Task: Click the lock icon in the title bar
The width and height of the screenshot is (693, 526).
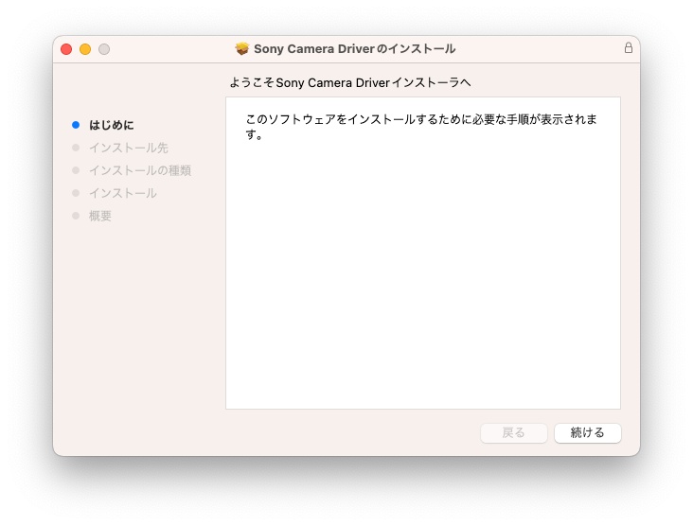Action: click(628, 47)
